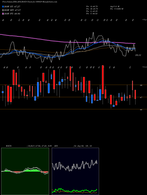Open the green MACD histogram panel
The width and height of the screenshot is (147, 195).
point(25,171)
